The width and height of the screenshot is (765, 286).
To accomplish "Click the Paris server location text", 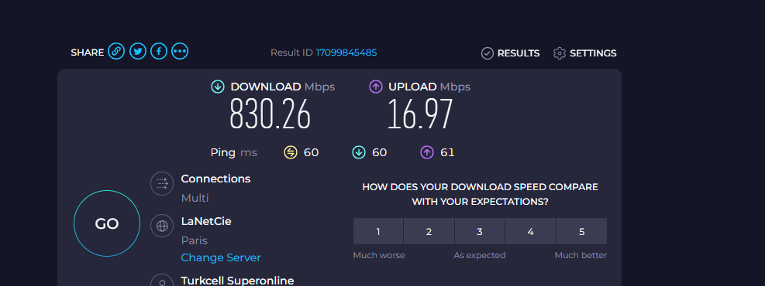I will pos(195,240).
